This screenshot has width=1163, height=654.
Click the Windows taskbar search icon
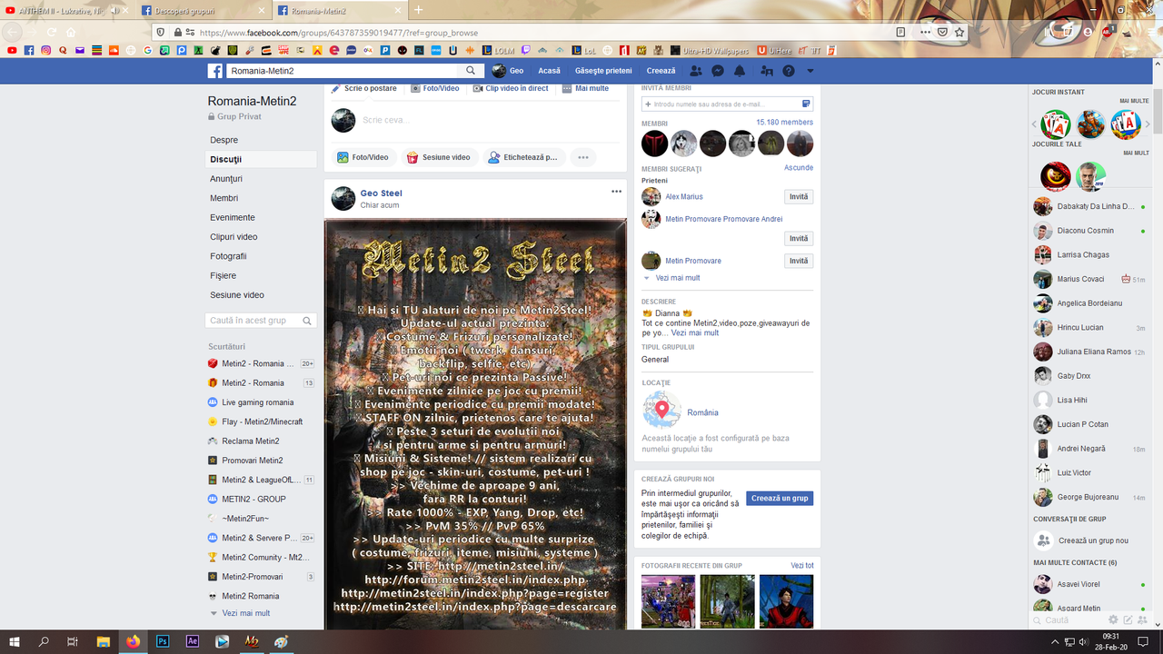click(x=44, y=641)
